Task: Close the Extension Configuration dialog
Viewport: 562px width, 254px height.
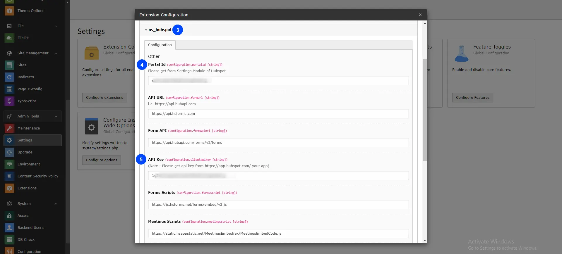Action: point(420,15)
